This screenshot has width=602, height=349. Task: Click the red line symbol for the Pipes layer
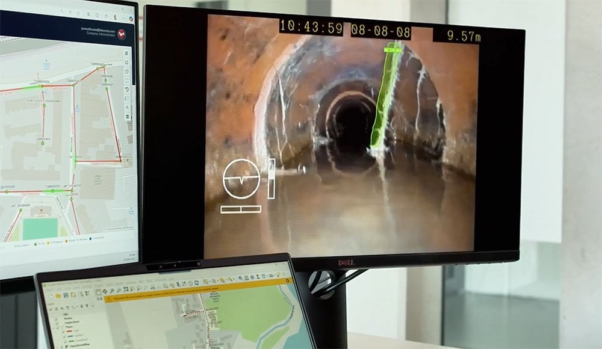pos(69,331)
